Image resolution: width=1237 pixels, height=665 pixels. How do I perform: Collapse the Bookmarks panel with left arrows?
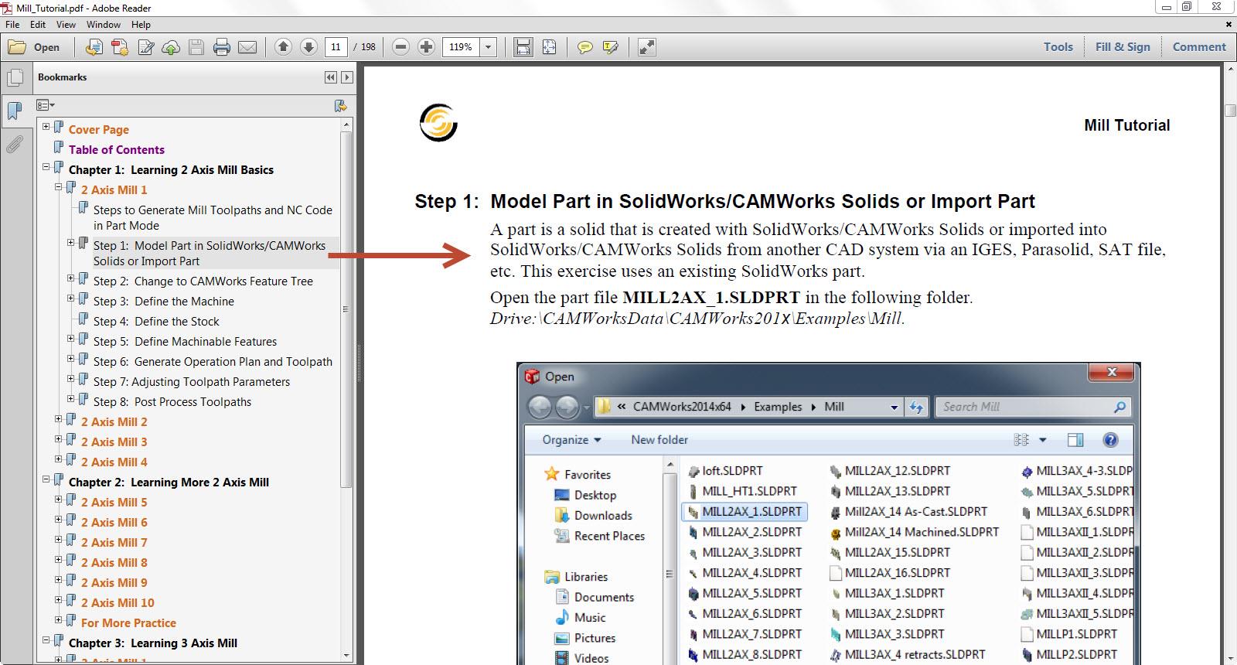[331, 77]
